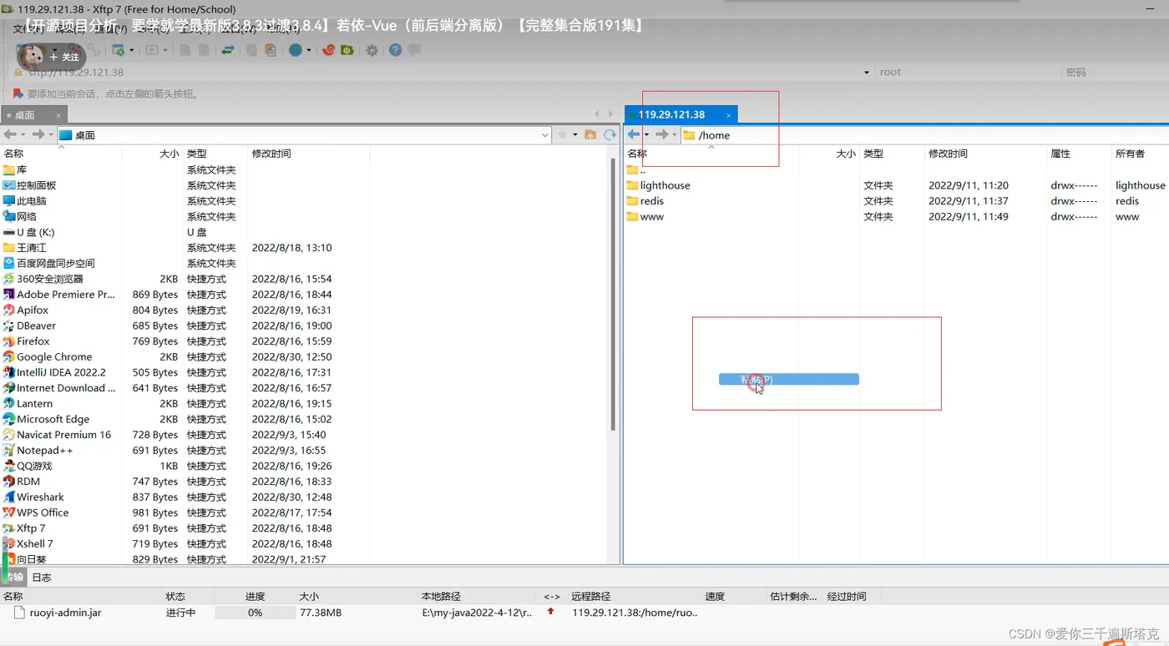The height and width of the screenshot is (646, 1169).
Task: Open local pane favorites star dropdown
Action: tap(574, 134)
